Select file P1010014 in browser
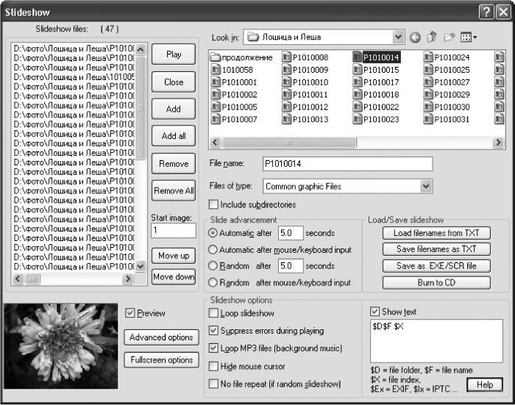This screenshot has width=515, height=405. 377,57
